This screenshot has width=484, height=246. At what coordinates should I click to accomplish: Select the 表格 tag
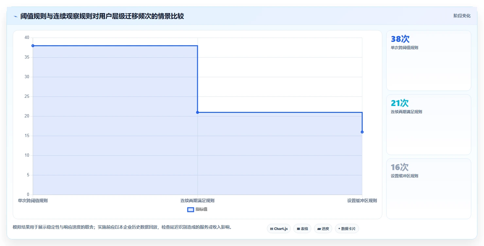[302, 229]
